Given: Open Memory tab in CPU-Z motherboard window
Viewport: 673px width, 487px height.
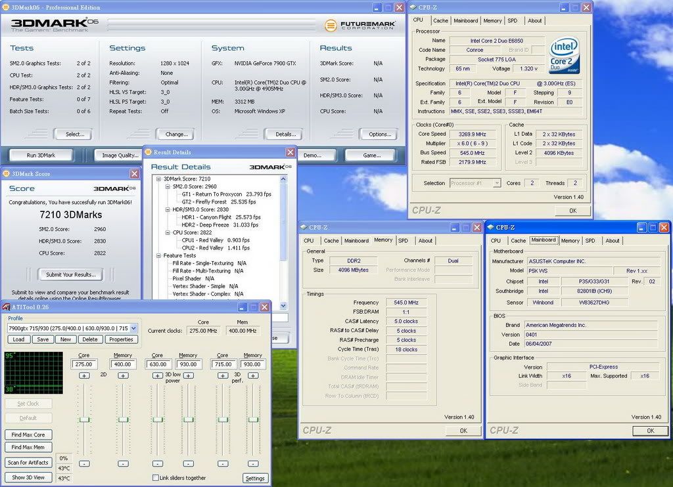Looking at the screenshot, I should coord(570,241).
